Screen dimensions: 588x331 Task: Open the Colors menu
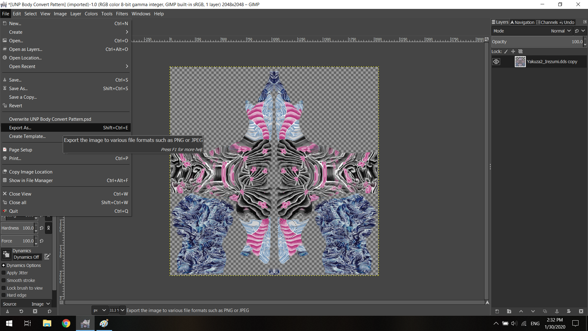click(91, 14)
